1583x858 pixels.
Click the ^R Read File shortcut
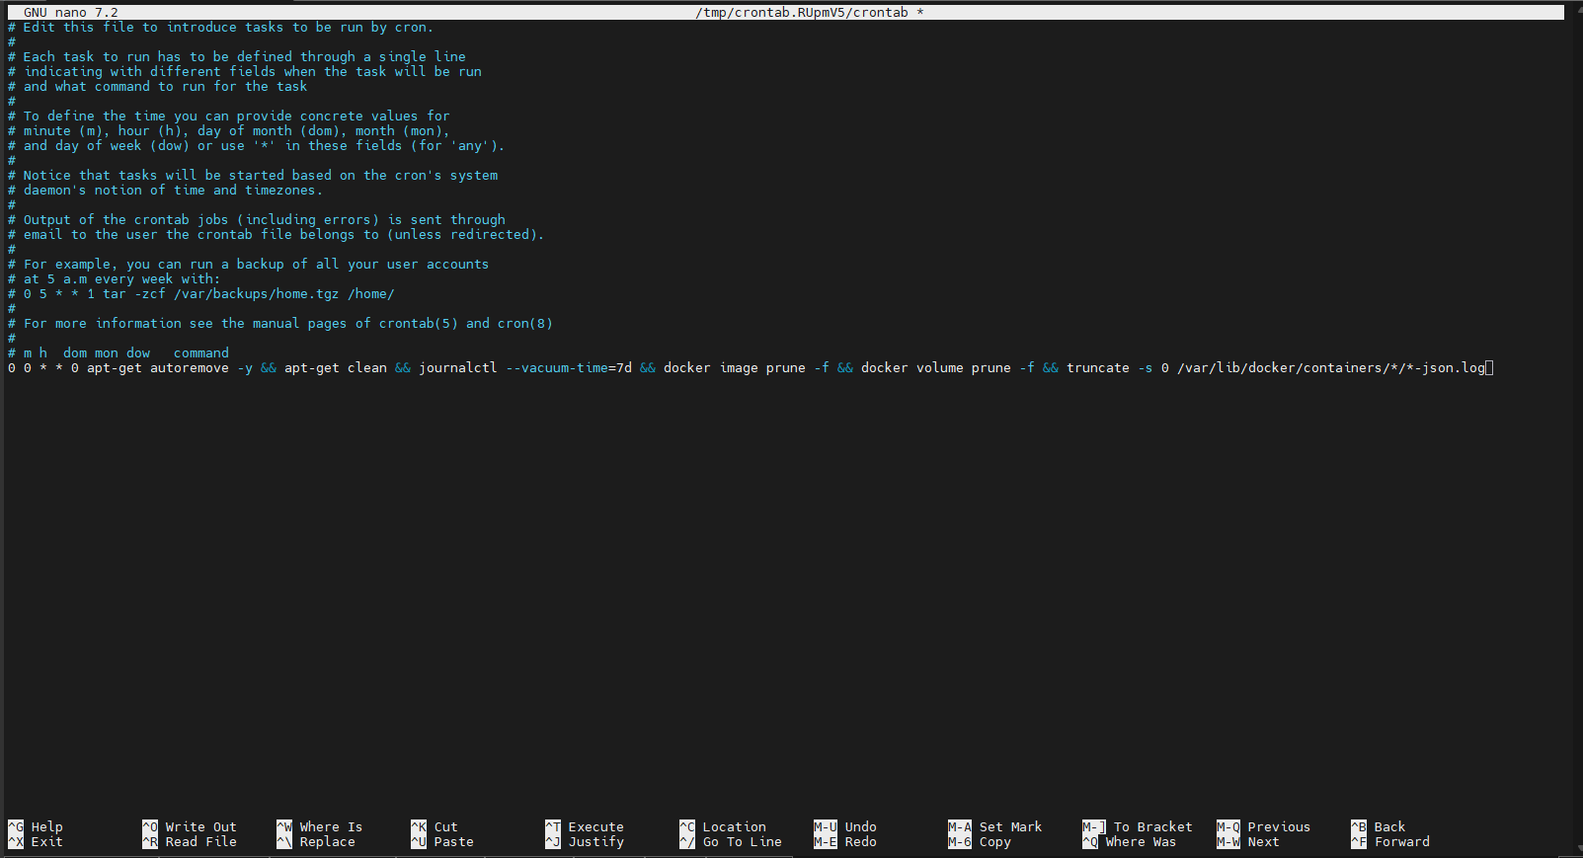click(190, 842)
